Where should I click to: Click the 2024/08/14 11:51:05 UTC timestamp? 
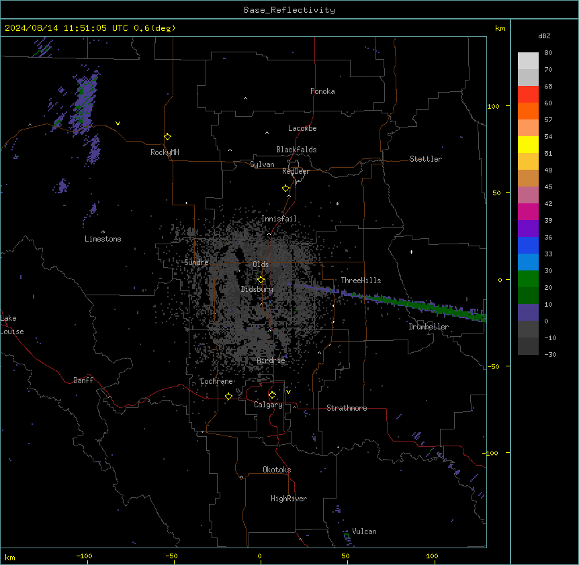coord(66,28)
